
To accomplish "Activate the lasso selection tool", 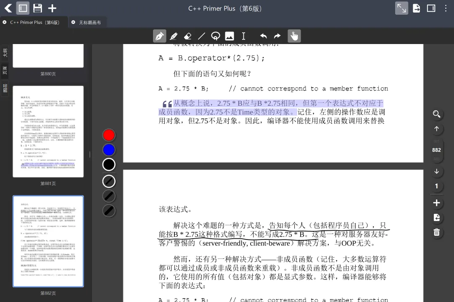I will click(x=215, y=36).
